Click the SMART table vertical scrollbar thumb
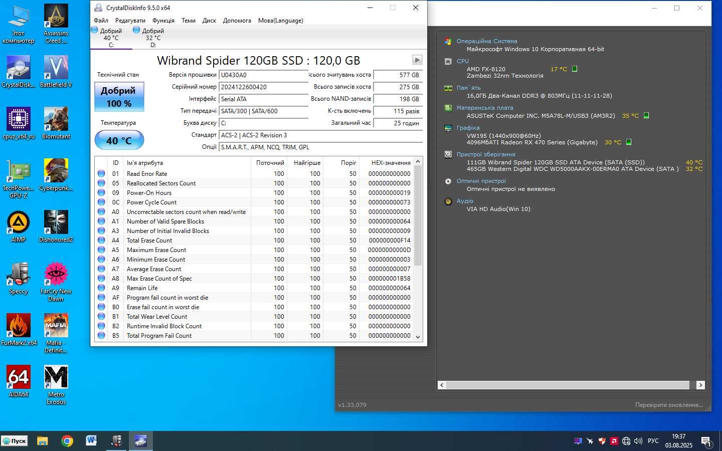 (x=418, y=215)
